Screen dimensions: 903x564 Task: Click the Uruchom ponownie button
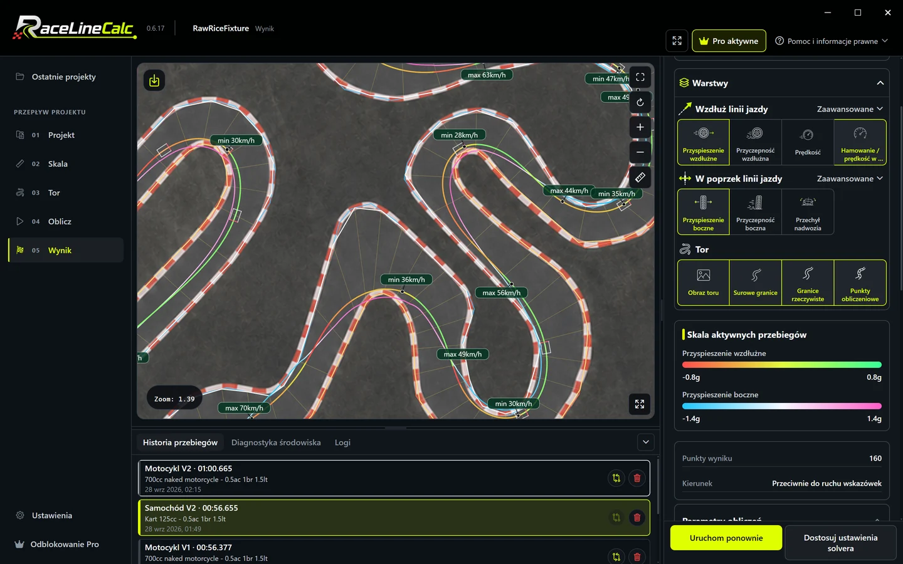point(726,538)
